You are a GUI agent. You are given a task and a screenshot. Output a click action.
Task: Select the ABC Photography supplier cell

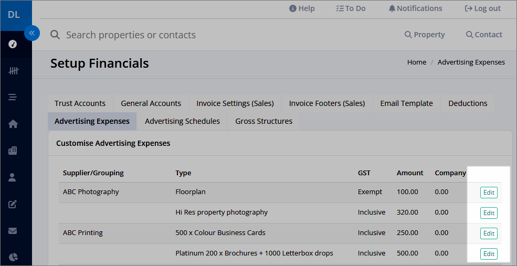(x=91, y=191)
